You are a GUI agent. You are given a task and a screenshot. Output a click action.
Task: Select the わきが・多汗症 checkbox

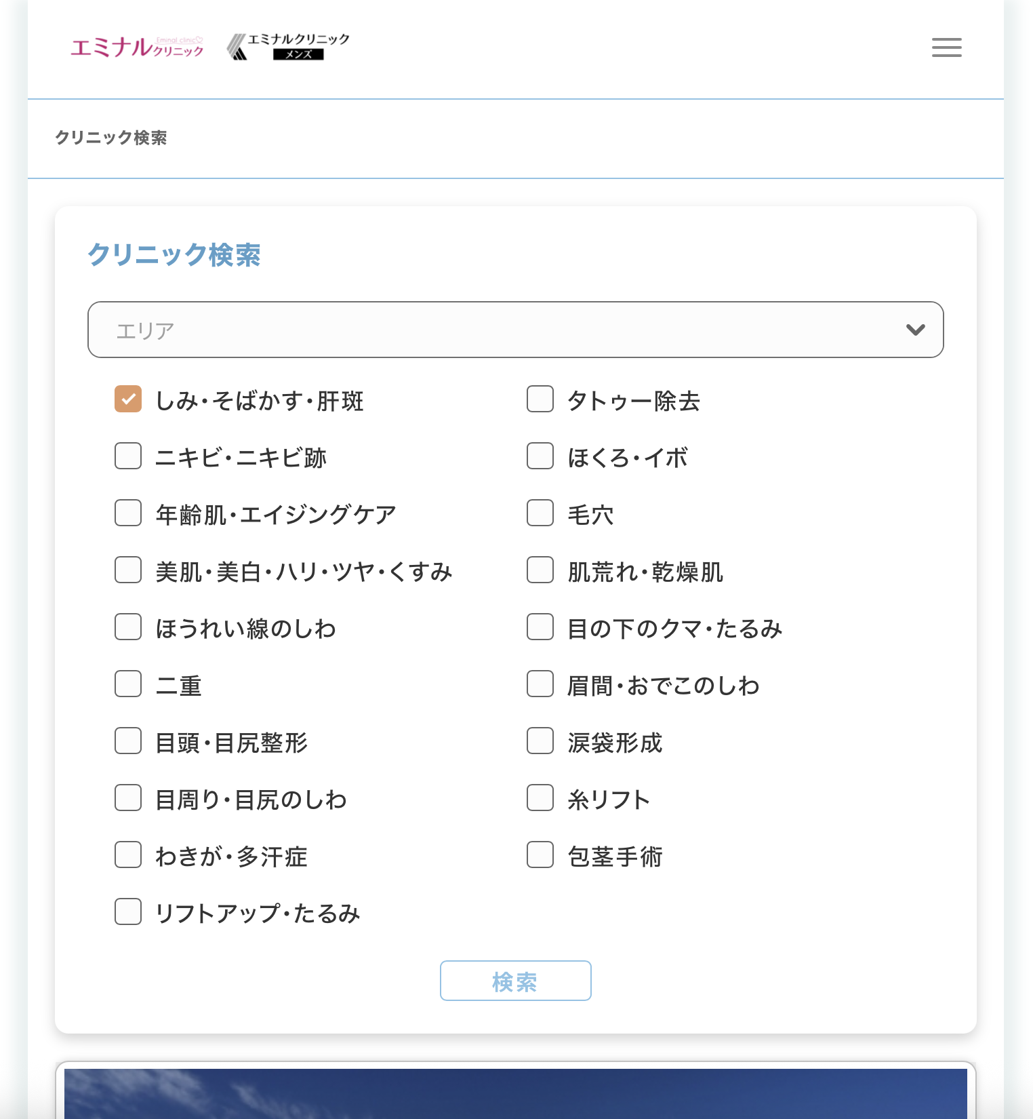pos(128,855)
